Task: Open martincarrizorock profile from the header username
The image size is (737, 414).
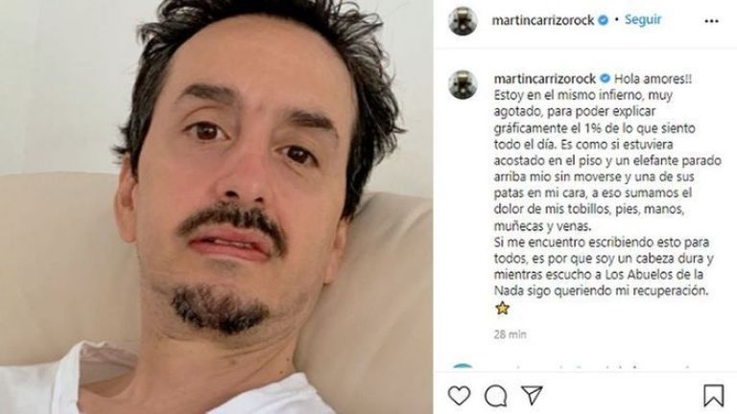Action: click(x=542, y=20)
